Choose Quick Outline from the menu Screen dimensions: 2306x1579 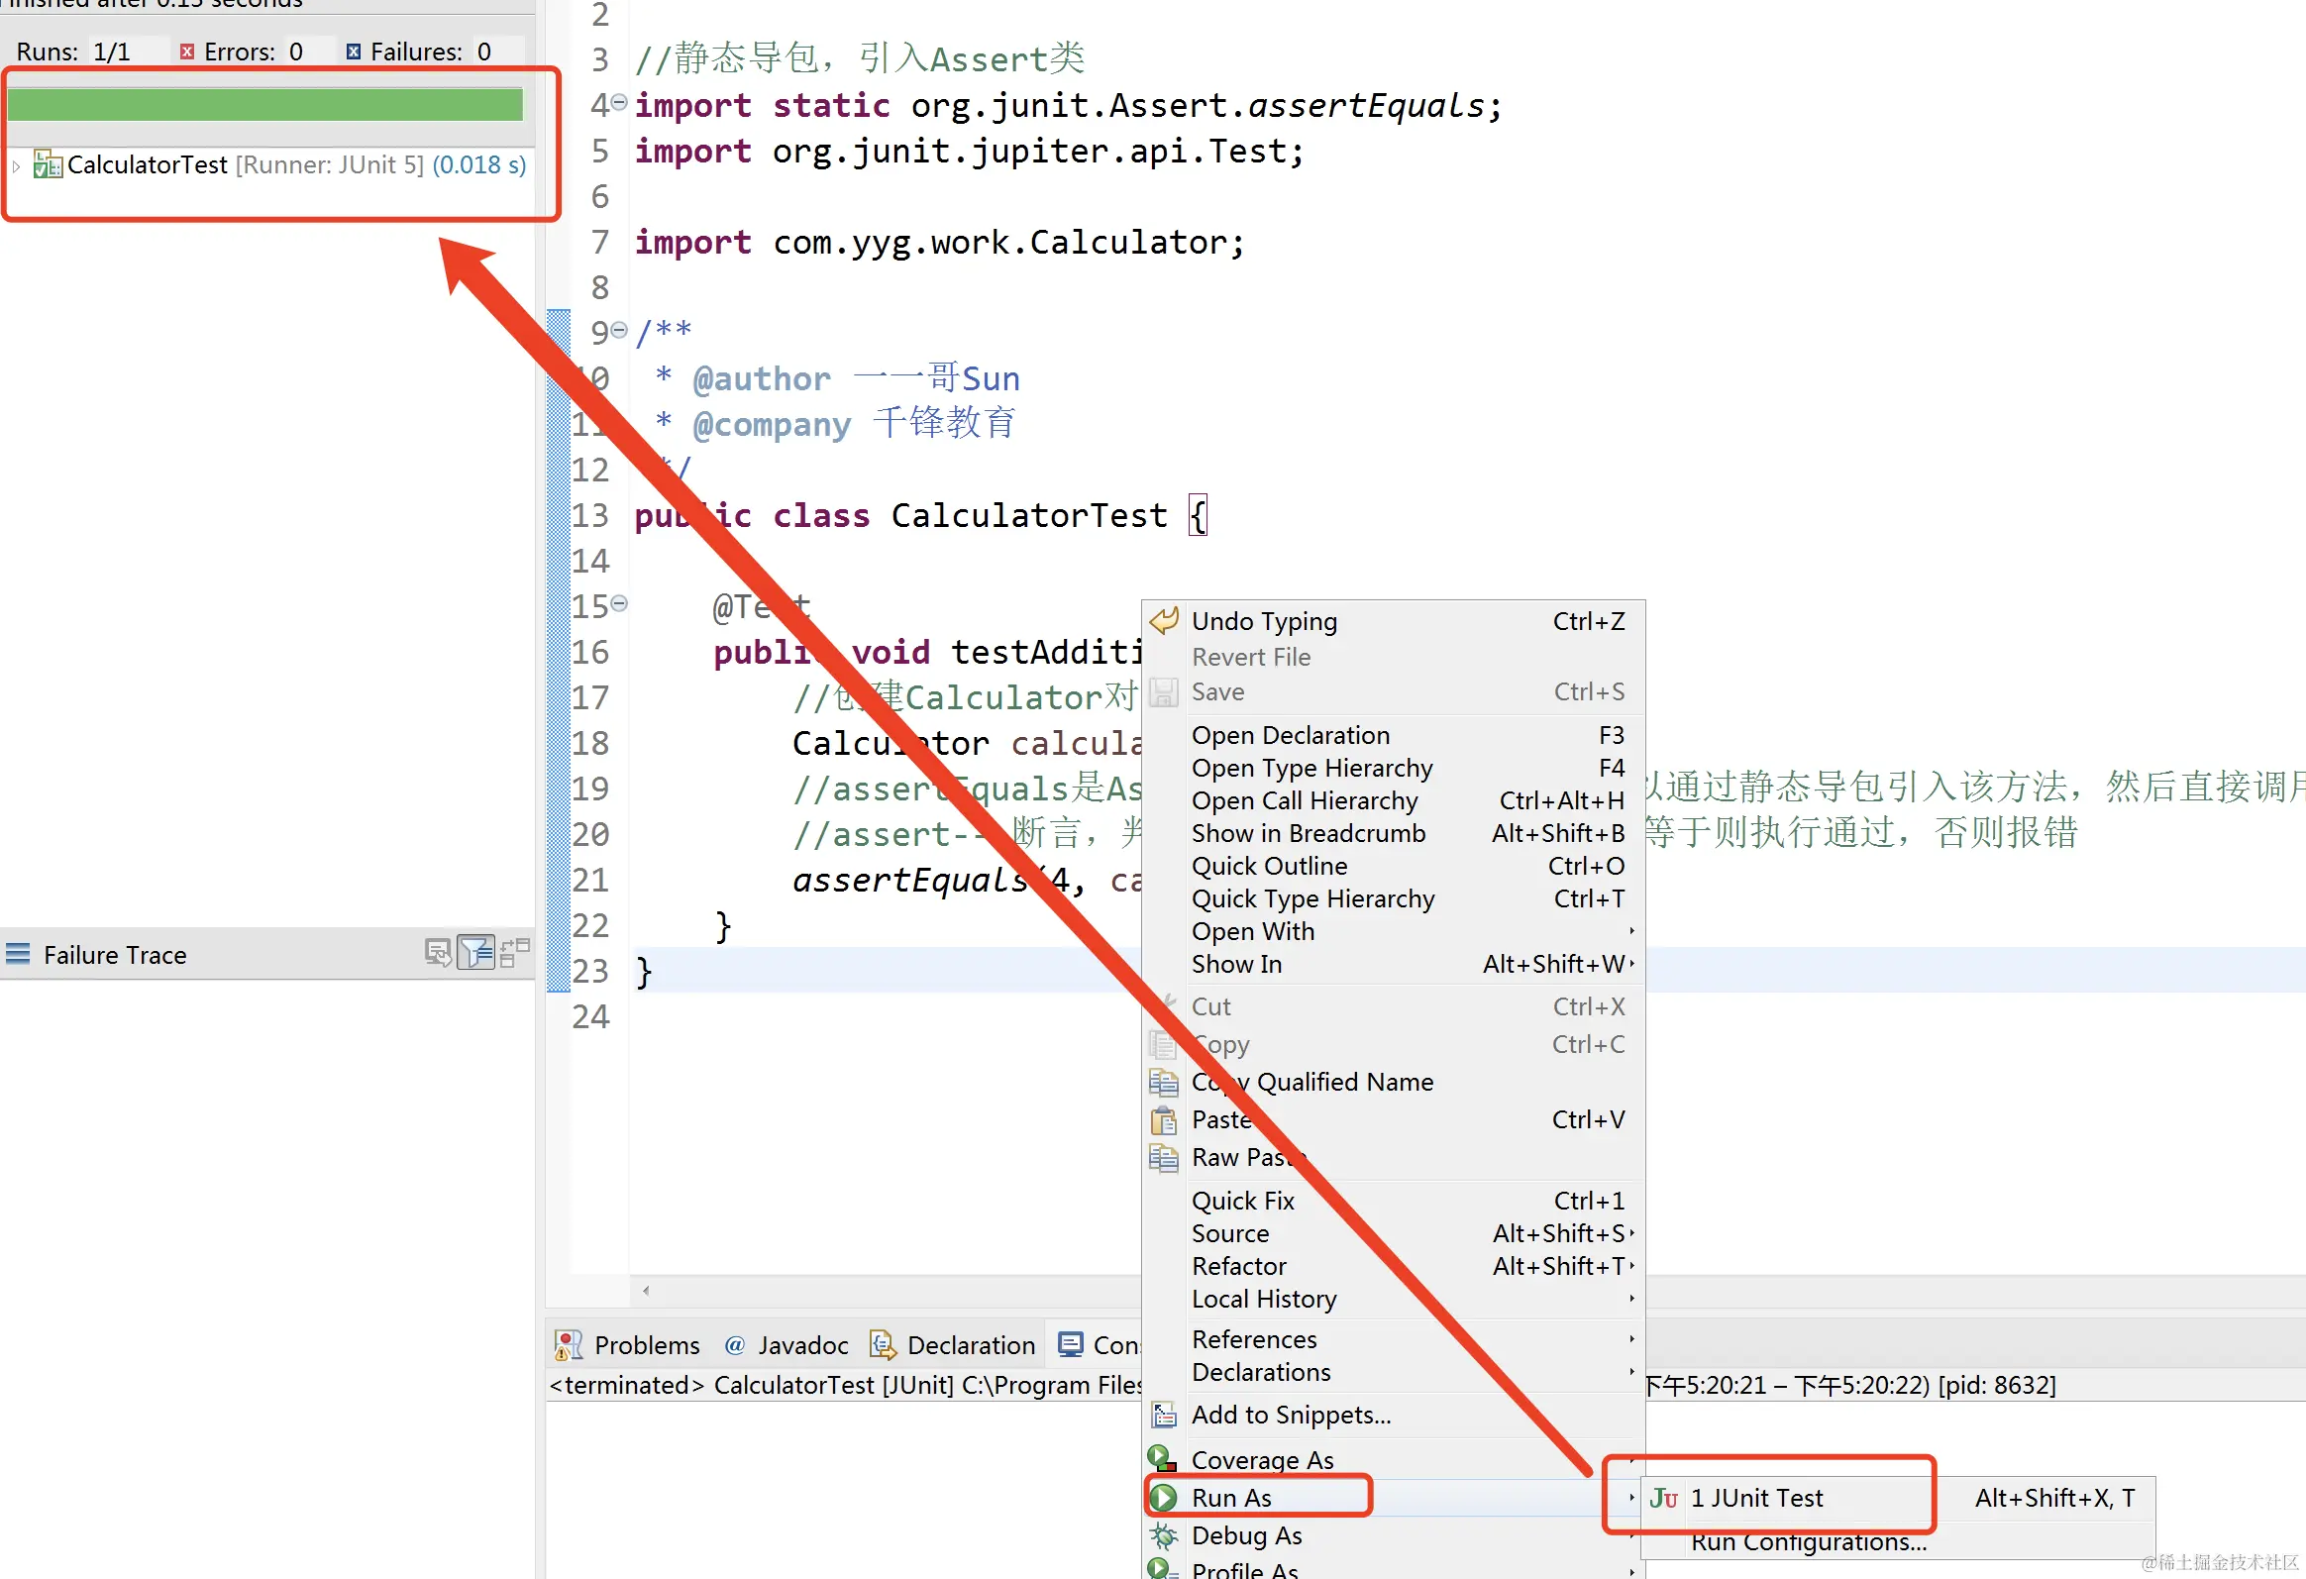[1393, 867]
